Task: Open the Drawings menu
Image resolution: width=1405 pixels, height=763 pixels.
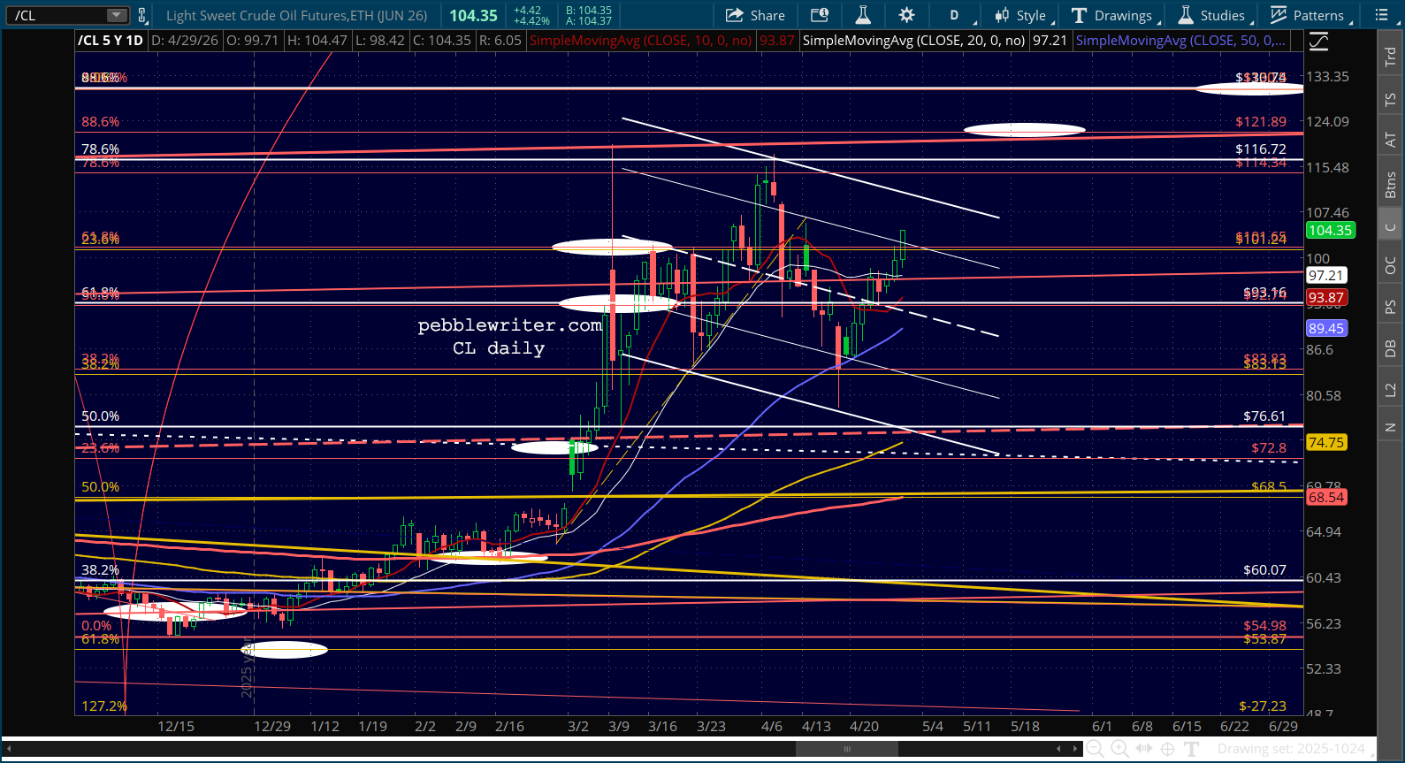Action: [1115, 15]
